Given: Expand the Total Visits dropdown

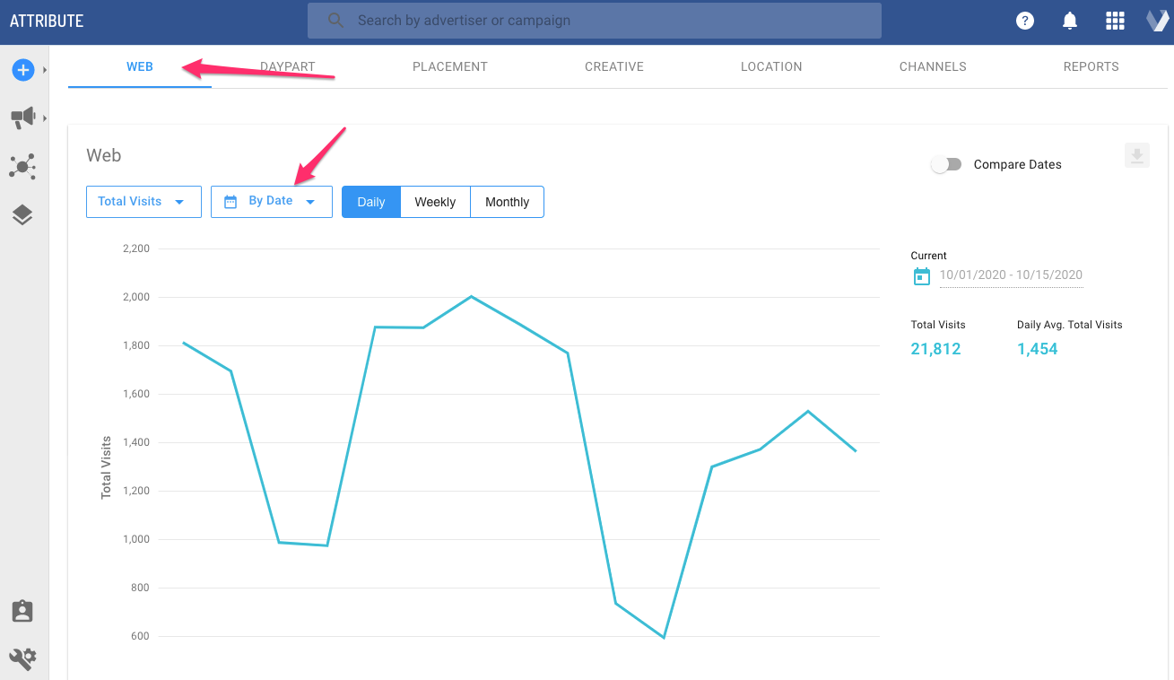Looking at the screenshot, I should tap(143, 202).
